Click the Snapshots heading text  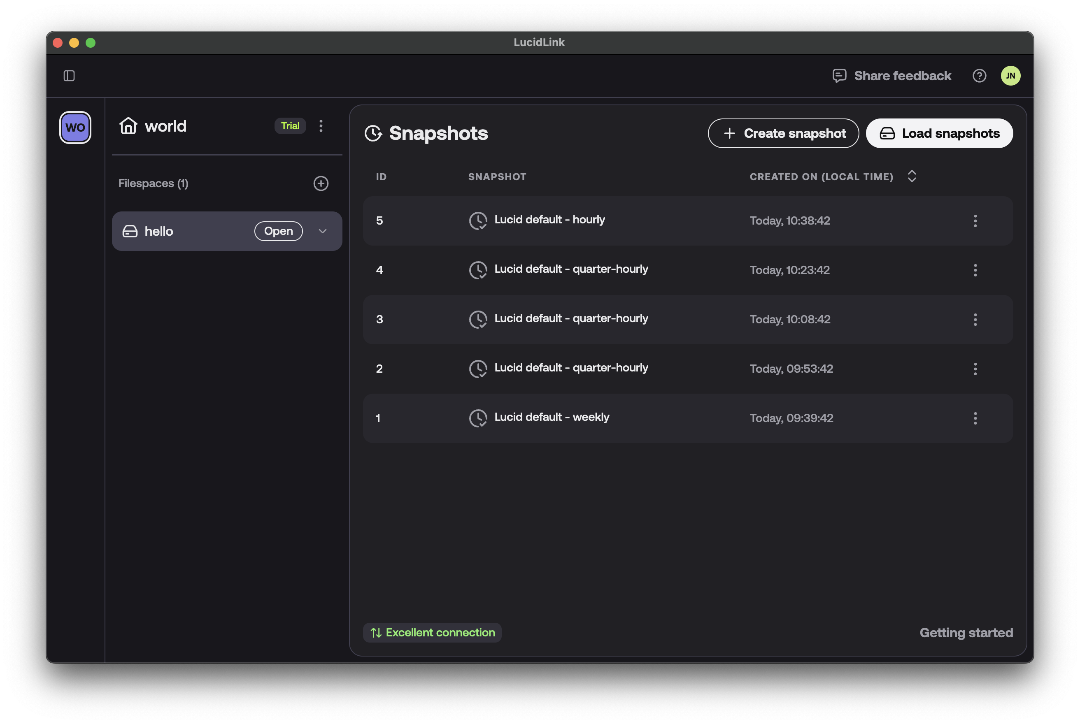point(438,133)
